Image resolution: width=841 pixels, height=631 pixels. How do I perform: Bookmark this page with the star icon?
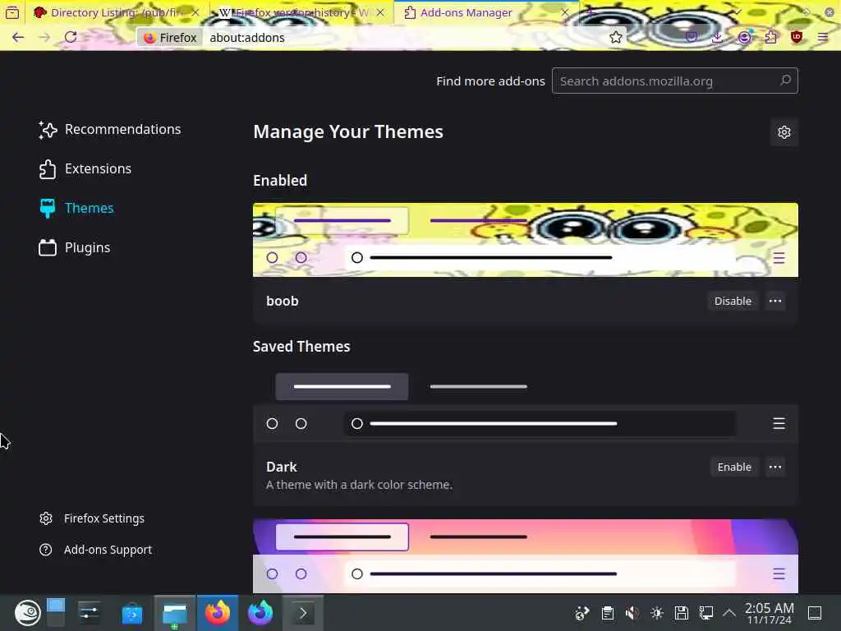(616, 37)
